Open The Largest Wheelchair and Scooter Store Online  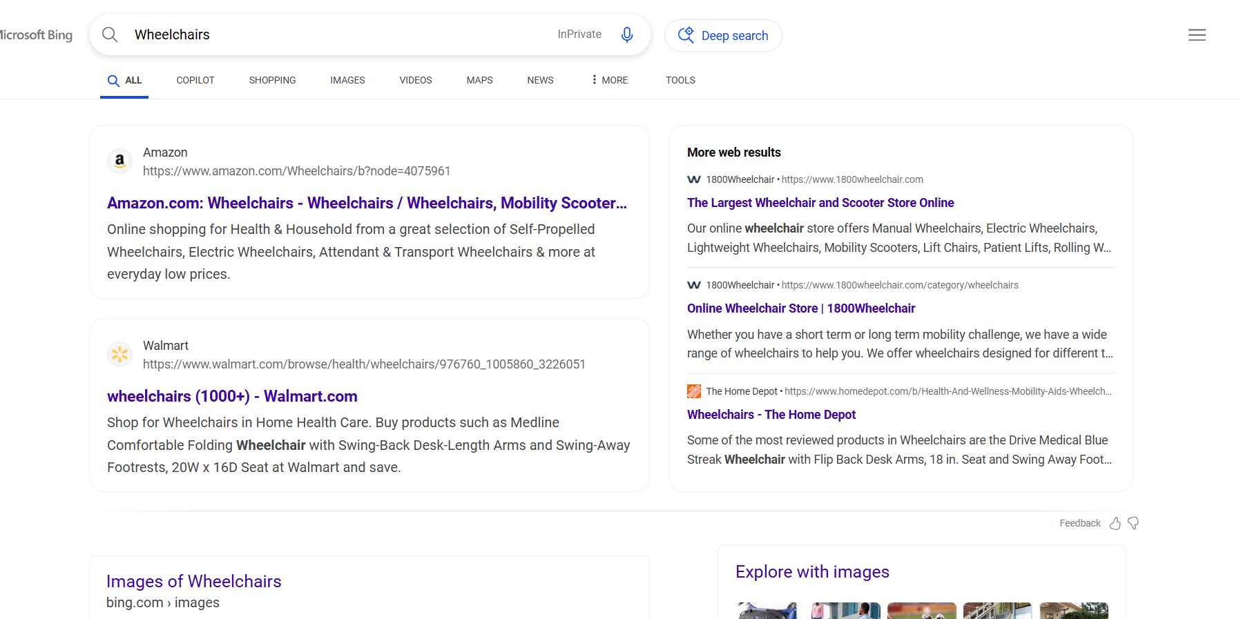click(x=820, y=203)
